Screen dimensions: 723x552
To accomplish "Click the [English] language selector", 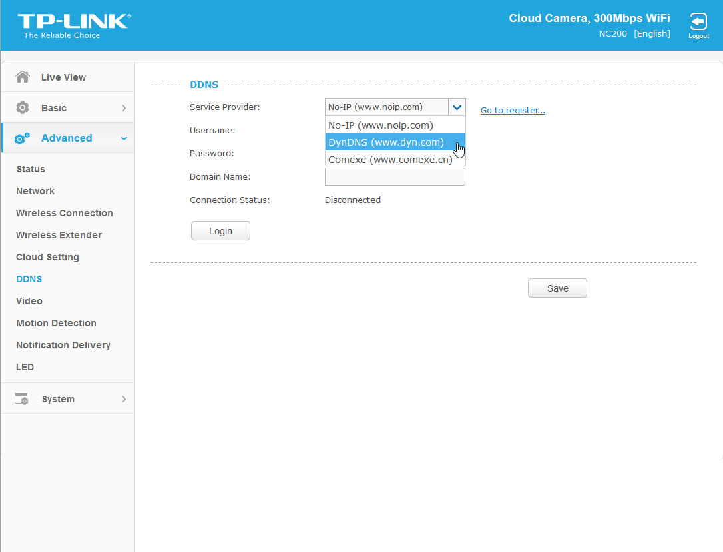I will pos(652,34).
